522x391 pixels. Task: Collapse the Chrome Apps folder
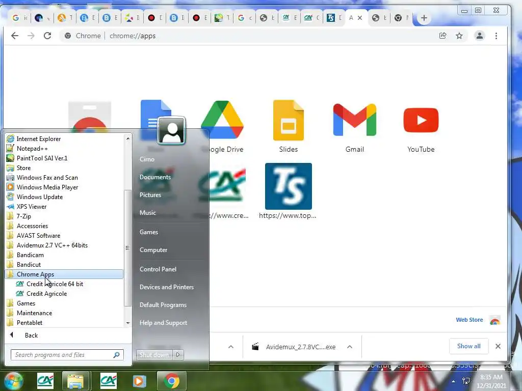coord(64,274)
